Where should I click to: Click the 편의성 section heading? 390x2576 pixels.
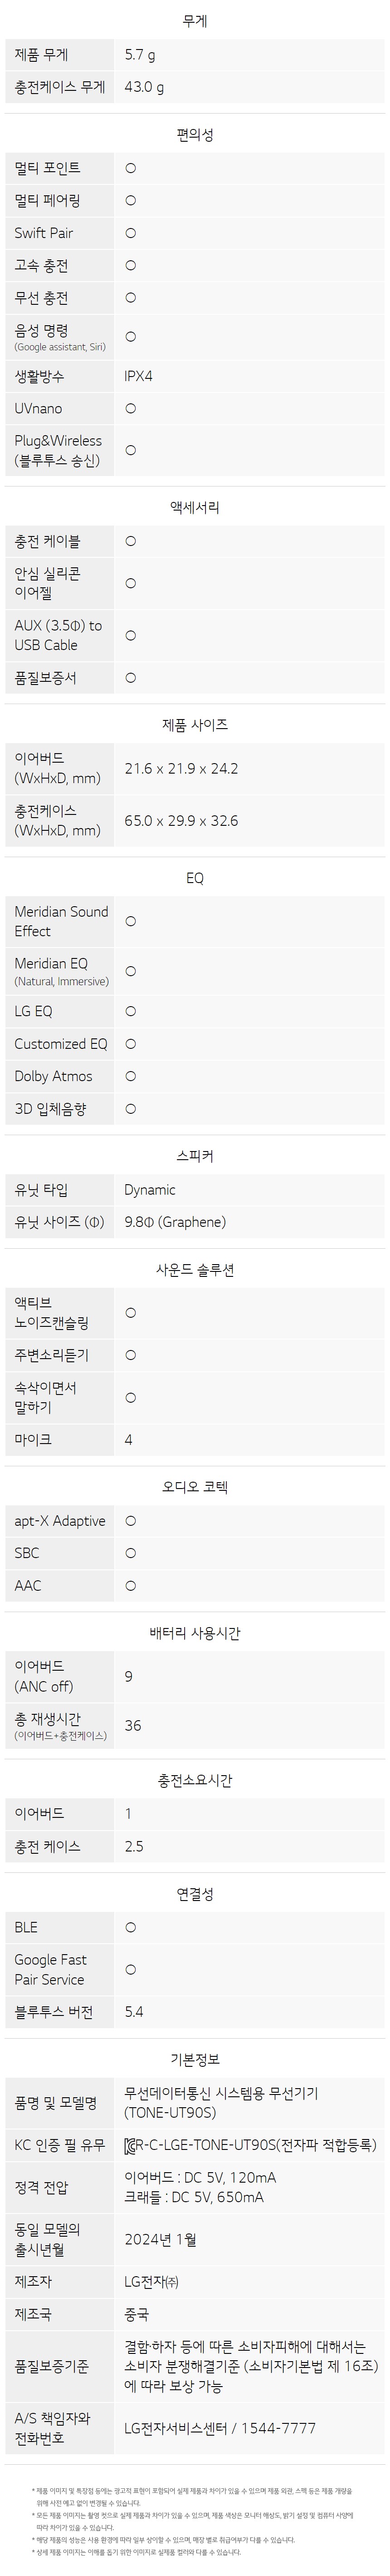click(195, 134)
